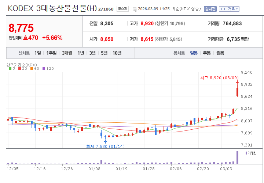This screenshot has width=264, height=183.
Task: Select the 3개월 line chart tab
Action: point(67,53)
